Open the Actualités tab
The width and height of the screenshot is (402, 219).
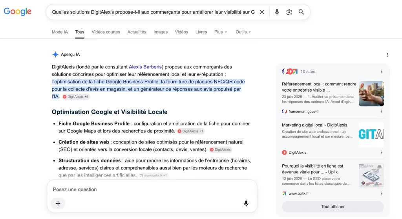click(137, 32)
